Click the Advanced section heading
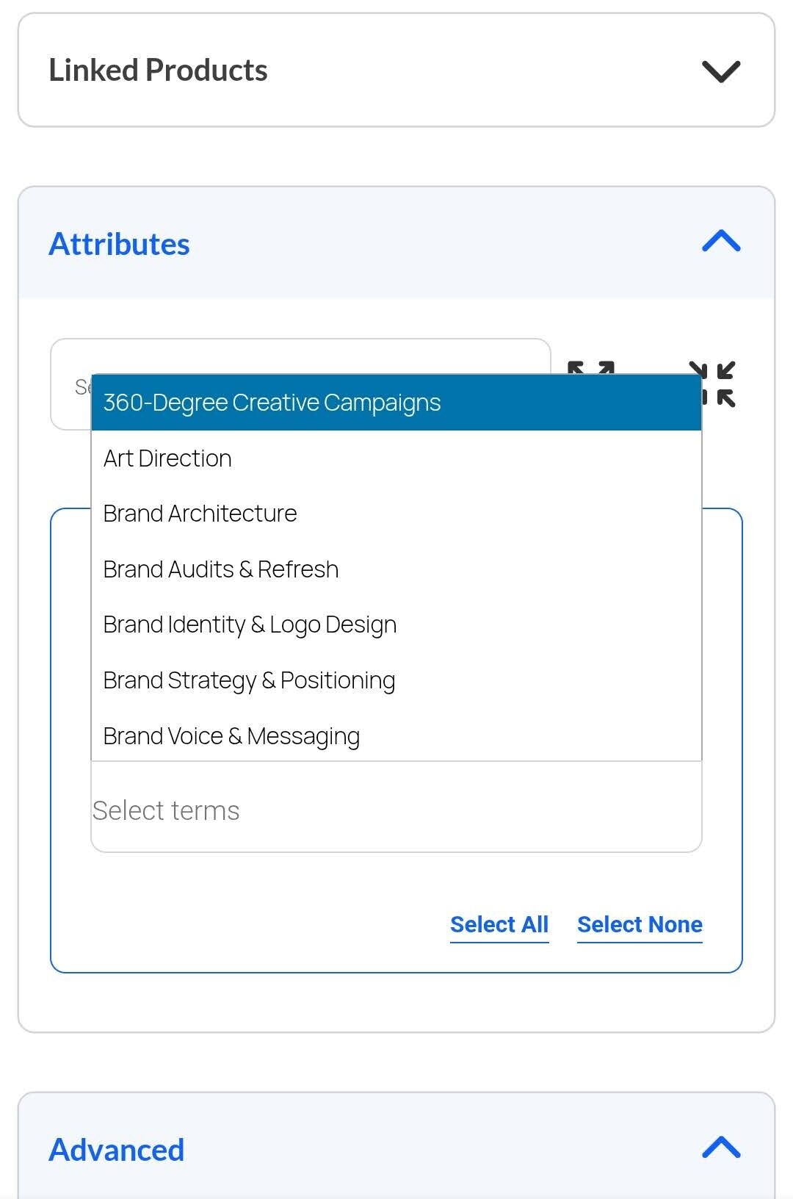This screenshot has height=1199, width=793. (116, 1150)
